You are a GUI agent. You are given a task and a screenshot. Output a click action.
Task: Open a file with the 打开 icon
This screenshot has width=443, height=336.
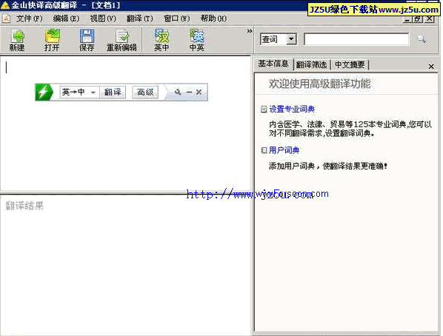tap(52, 40)
